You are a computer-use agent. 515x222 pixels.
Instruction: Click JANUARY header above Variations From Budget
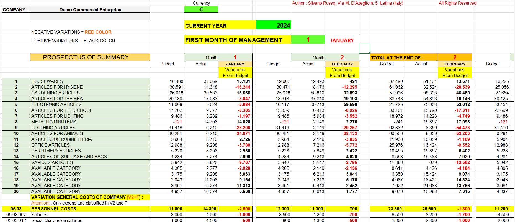(235, 64)
